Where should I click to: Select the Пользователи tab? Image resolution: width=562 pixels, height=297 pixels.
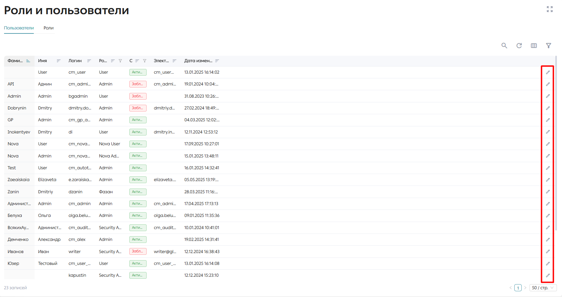[19, 28]
